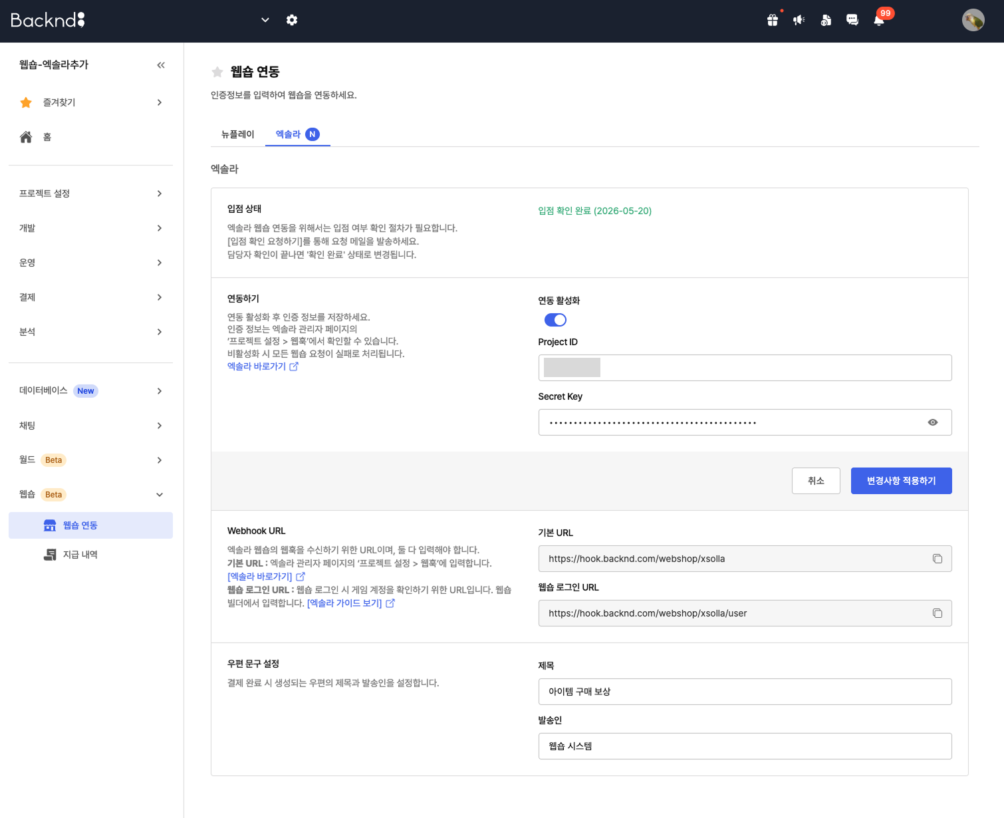Screen dimensions: 1004x818
Task: Click the external link icon after 엑솔라 가이드 보기
Action: [390, 603]
